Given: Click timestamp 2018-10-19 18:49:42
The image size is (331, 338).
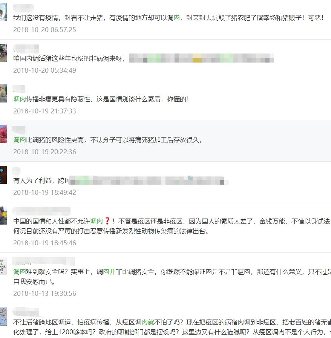Looking at the screenshot, I should coord(44,192).
